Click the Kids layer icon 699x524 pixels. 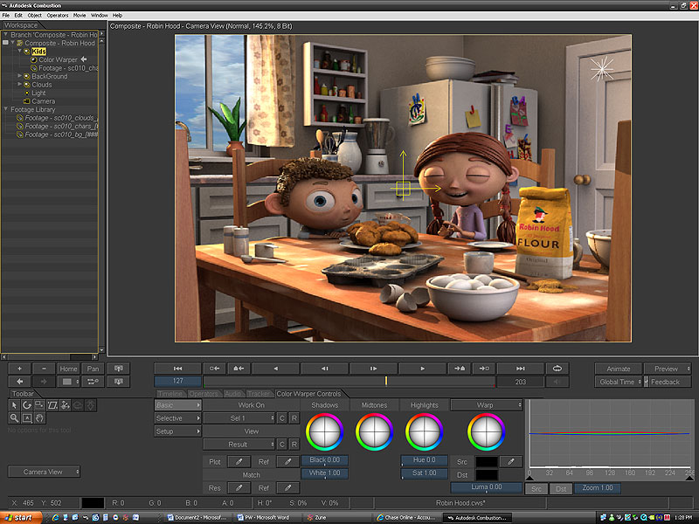[x=27, y=52]
